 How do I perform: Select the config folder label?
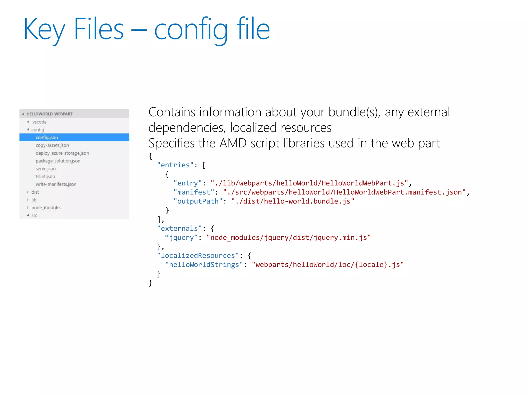38,130
